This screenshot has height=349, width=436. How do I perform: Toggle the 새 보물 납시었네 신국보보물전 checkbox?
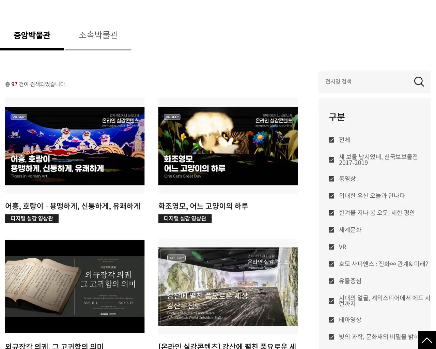[331, 160]
